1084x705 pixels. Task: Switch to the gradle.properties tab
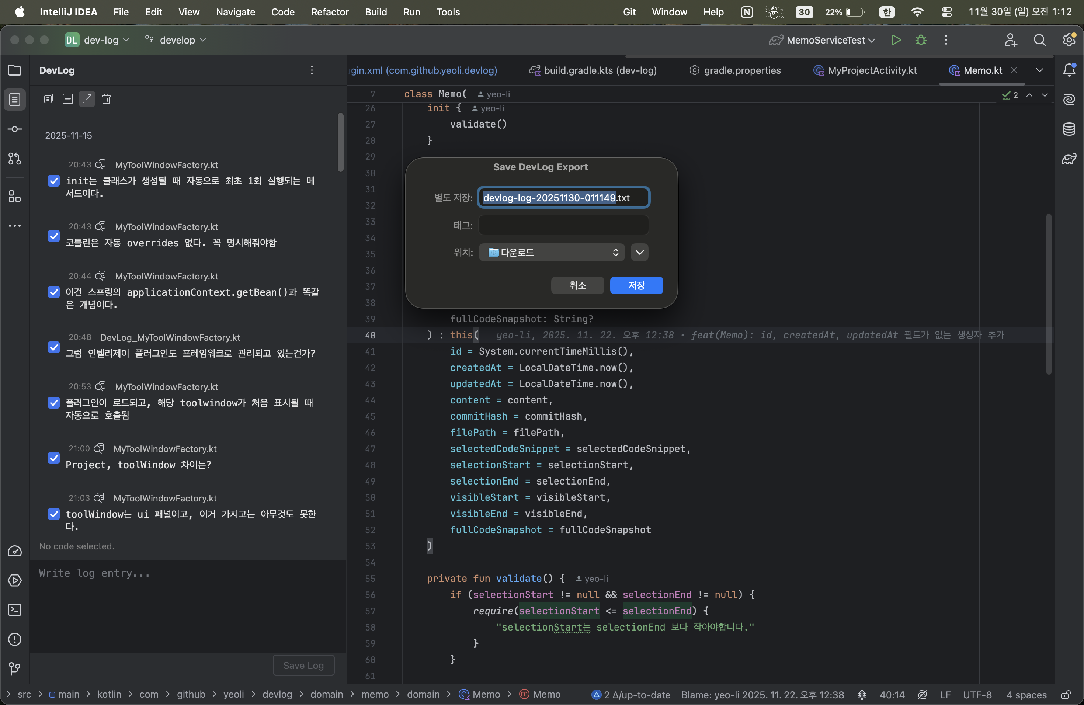(x=735, y=70)
